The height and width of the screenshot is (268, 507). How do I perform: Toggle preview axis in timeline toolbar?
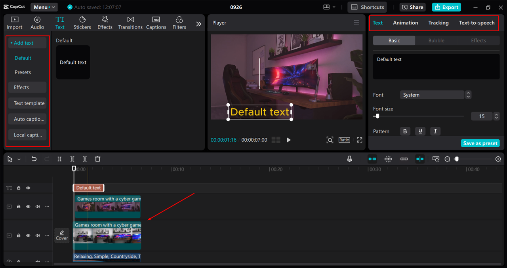420,159
